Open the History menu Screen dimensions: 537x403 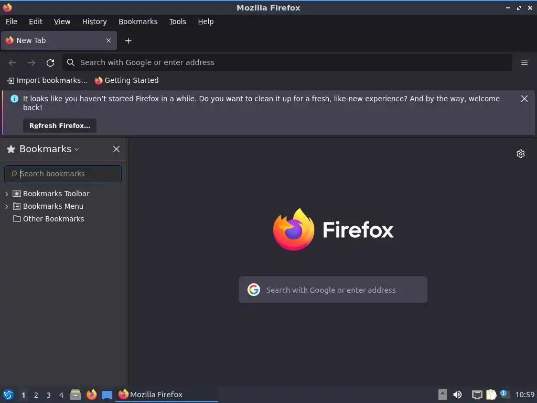(x=94, y=22)
